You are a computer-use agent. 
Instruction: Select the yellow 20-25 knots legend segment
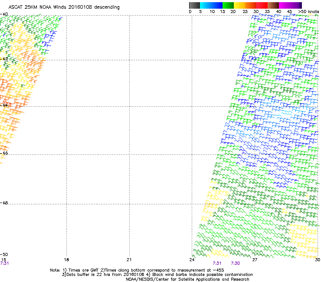click(239, 5)
